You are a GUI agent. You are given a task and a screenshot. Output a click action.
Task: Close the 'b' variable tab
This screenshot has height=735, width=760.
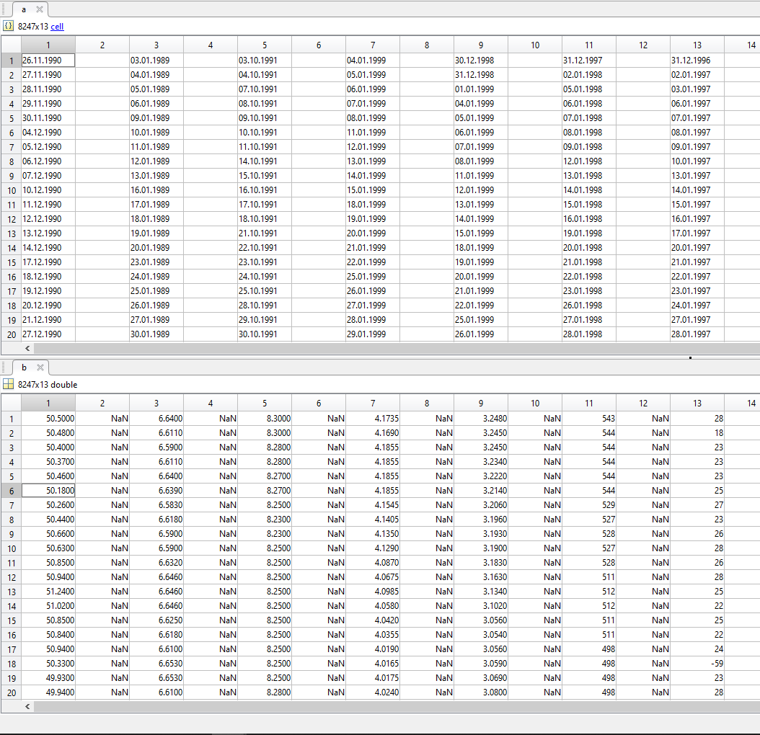[40, 367]
